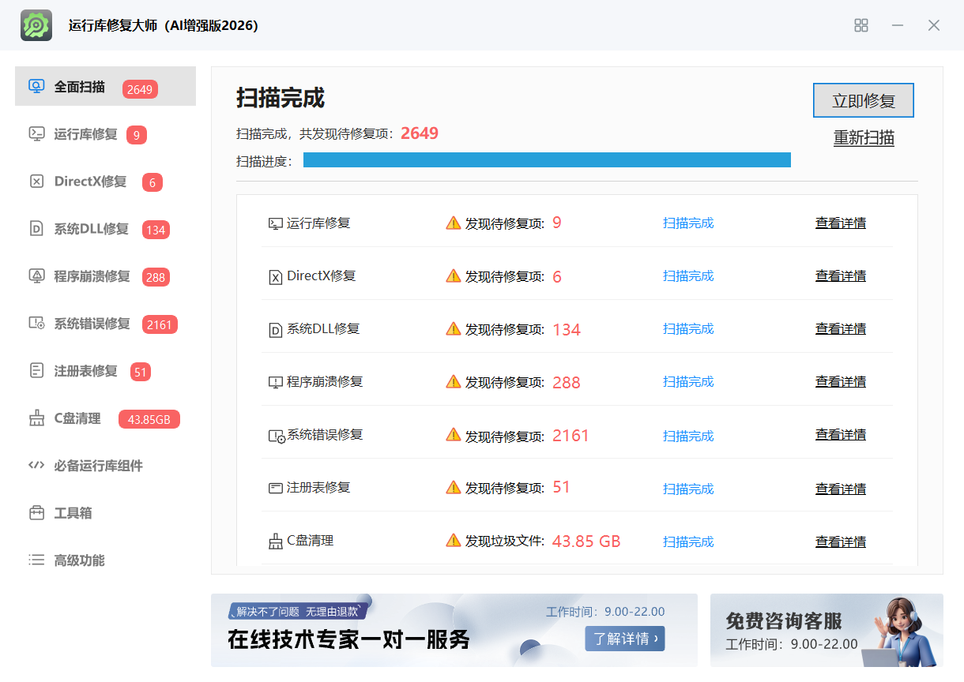Click the 注册表修复 row icon in results list
Screen dimensions: 964x682
pos(276,489)
